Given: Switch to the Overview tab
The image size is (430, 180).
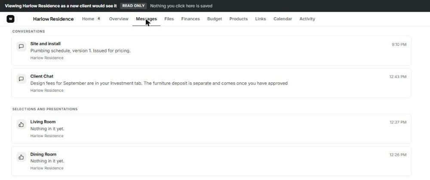Looking at the screenshot, I should [119, 19].
